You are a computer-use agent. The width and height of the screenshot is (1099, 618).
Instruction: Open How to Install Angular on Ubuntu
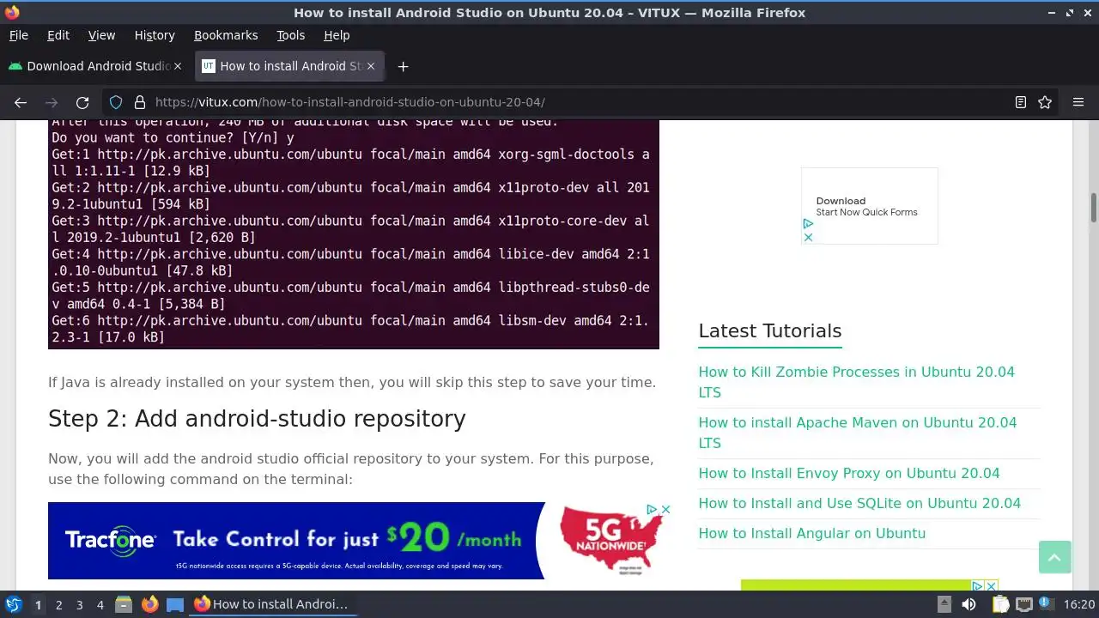point(811,533)
